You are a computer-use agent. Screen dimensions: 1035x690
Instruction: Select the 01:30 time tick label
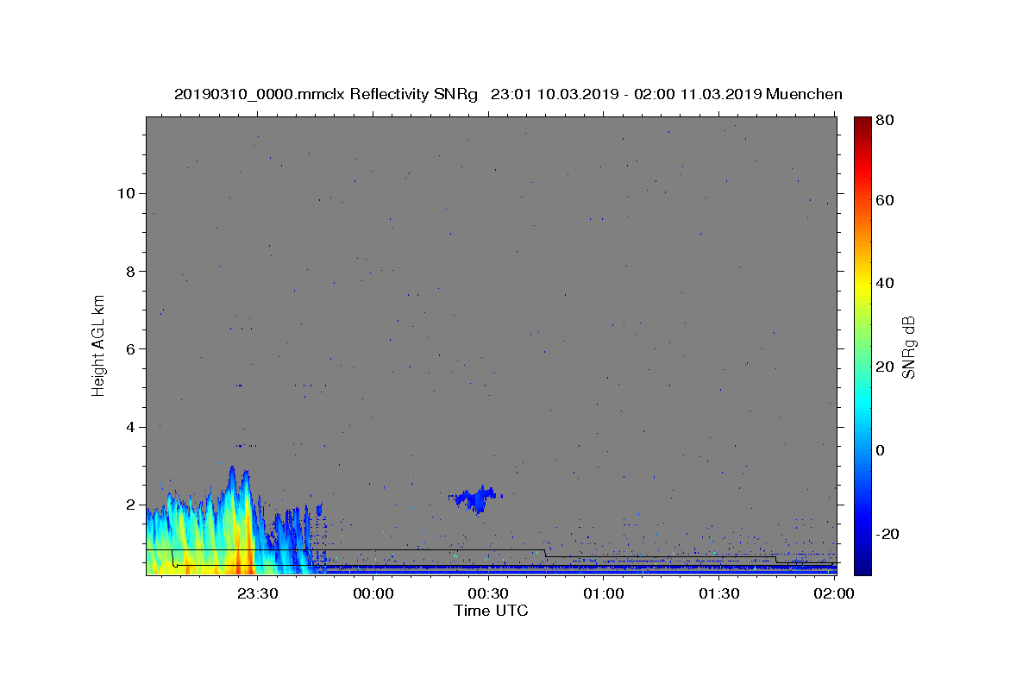pos(719,593)
